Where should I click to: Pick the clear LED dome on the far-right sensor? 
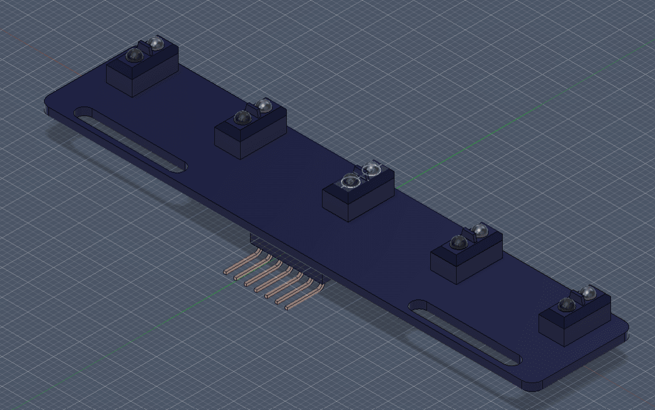[588, 293]
